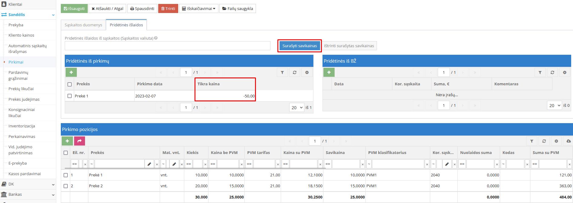573x203 pixels.
Task: Open Prekių likučiai in sidebar
Action: (x=21, y=89)
